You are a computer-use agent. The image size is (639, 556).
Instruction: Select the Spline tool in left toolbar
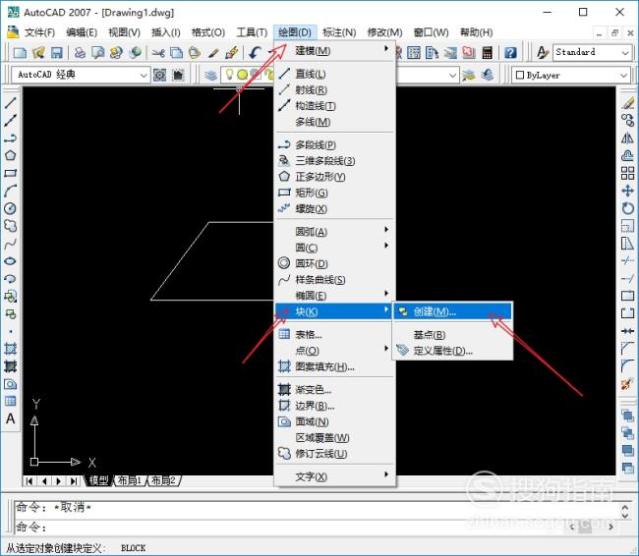10,244
